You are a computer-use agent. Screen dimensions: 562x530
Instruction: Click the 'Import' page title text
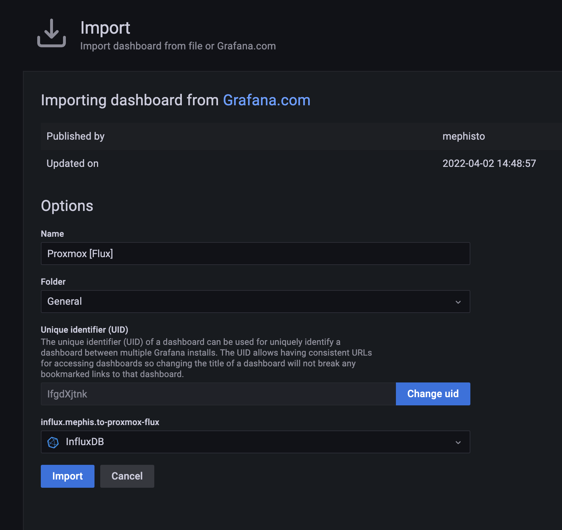coord(105,28)
